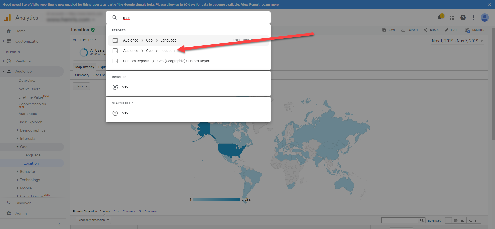The height and width of the screenshot is (229, 495).
Task: Switch to the Map Overlay tab
Action: tap(85, 67)
